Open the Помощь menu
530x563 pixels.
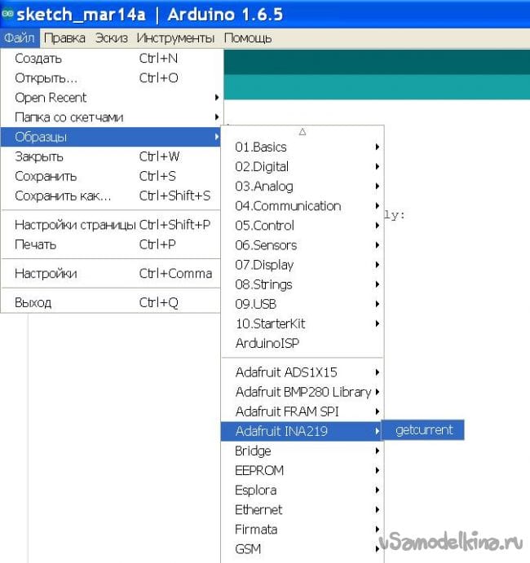tap(247, 38)
